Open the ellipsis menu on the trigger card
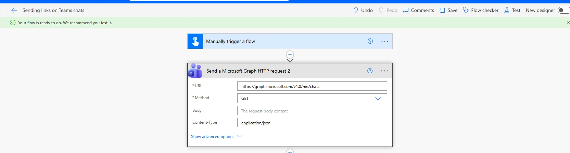This screenshot has width=570, height=153. 385,41
